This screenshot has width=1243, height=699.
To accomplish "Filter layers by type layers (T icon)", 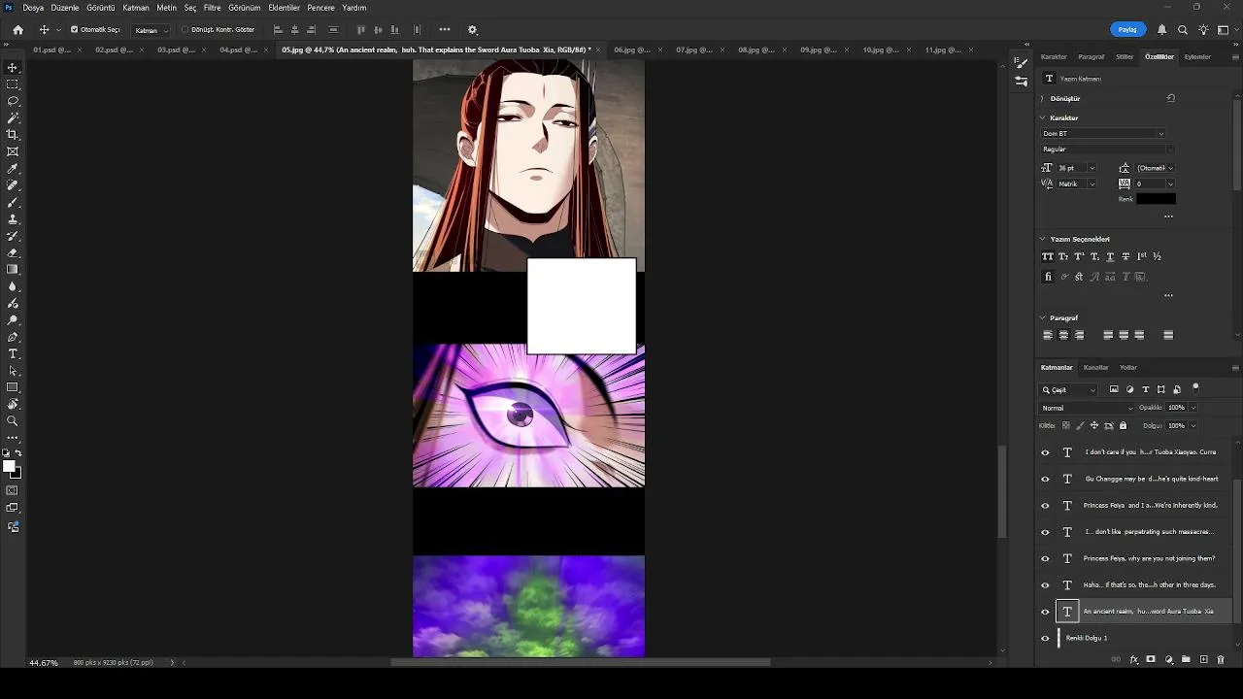I will [x=1146, y=389].
